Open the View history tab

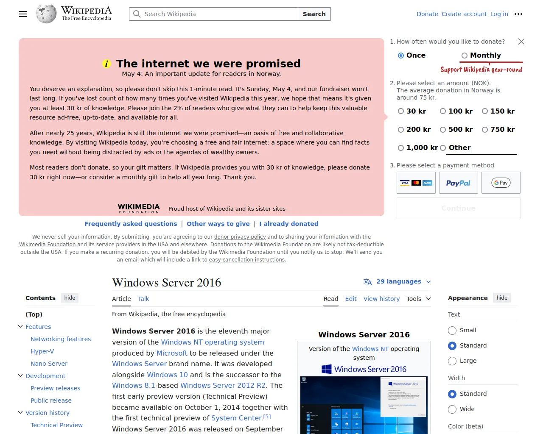pyautogui.click(x=381, y=299)
